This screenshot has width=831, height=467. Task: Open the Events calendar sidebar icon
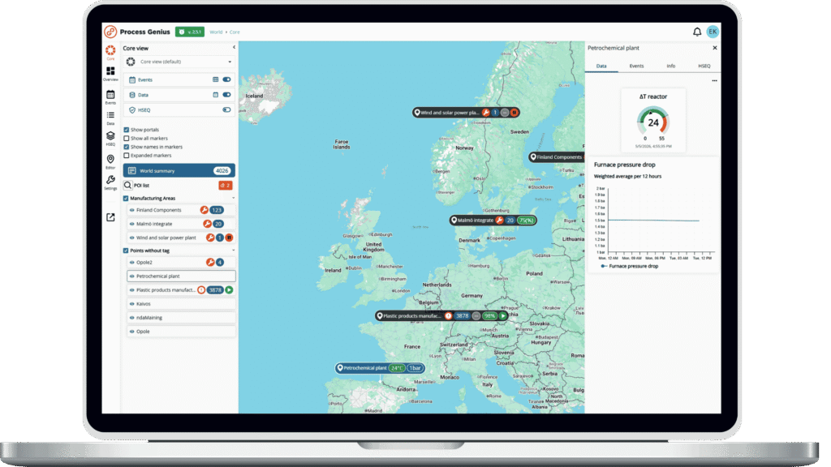(110, 96)
